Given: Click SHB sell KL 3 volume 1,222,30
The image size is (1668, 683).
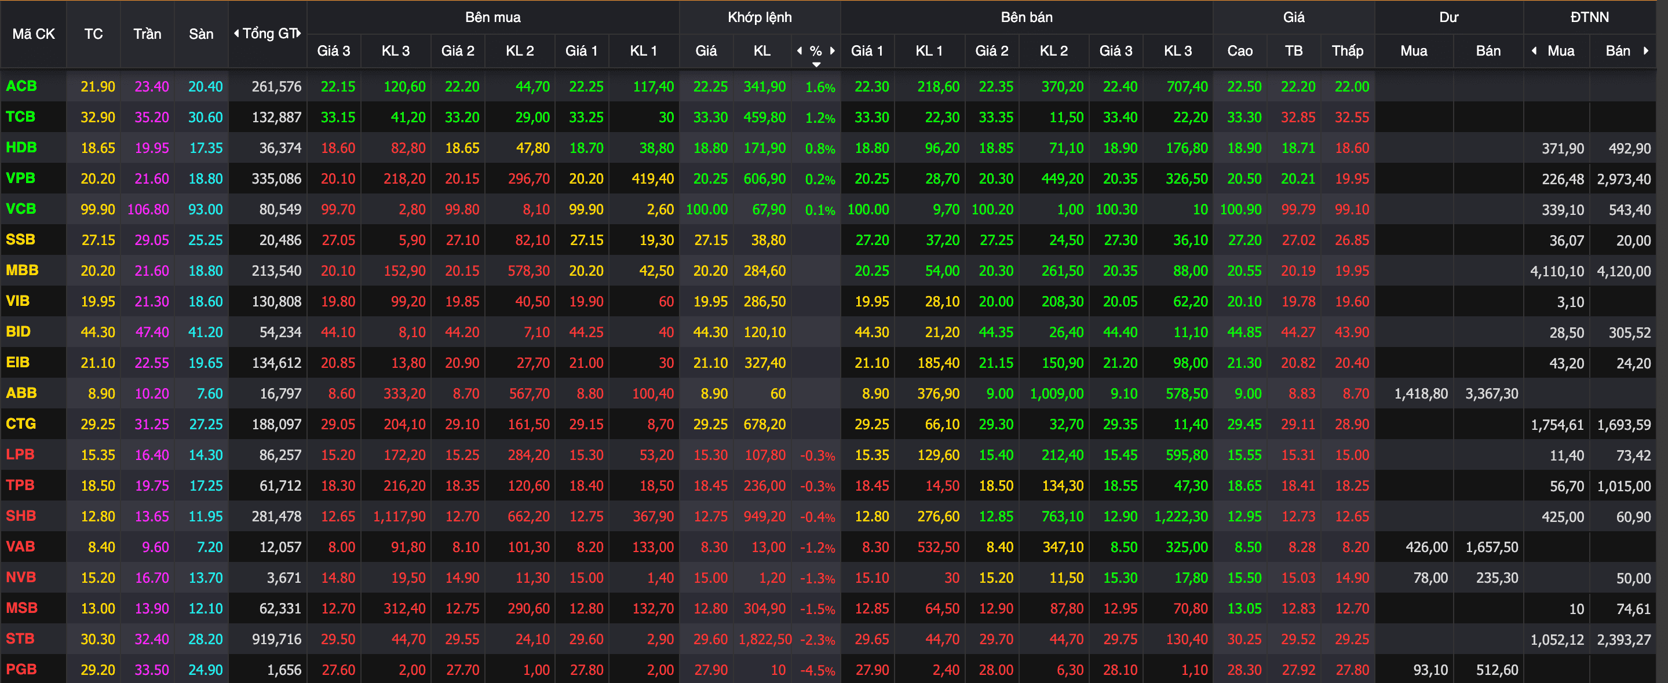Looking at the screenshot, I should pyautogui.click(x=1181, y=517).
